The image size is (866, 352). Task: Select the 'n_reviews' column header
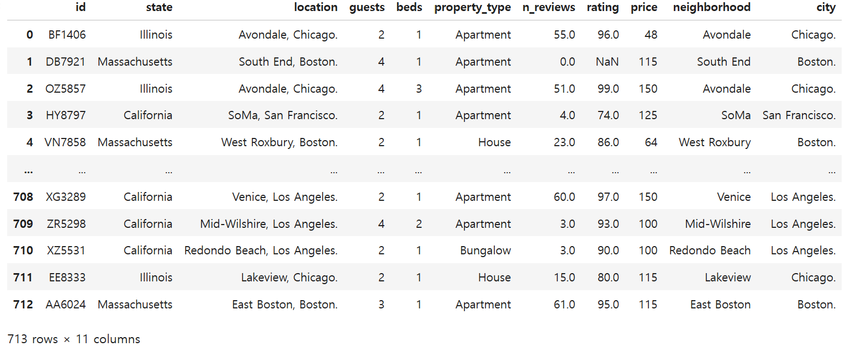(548, 8)
